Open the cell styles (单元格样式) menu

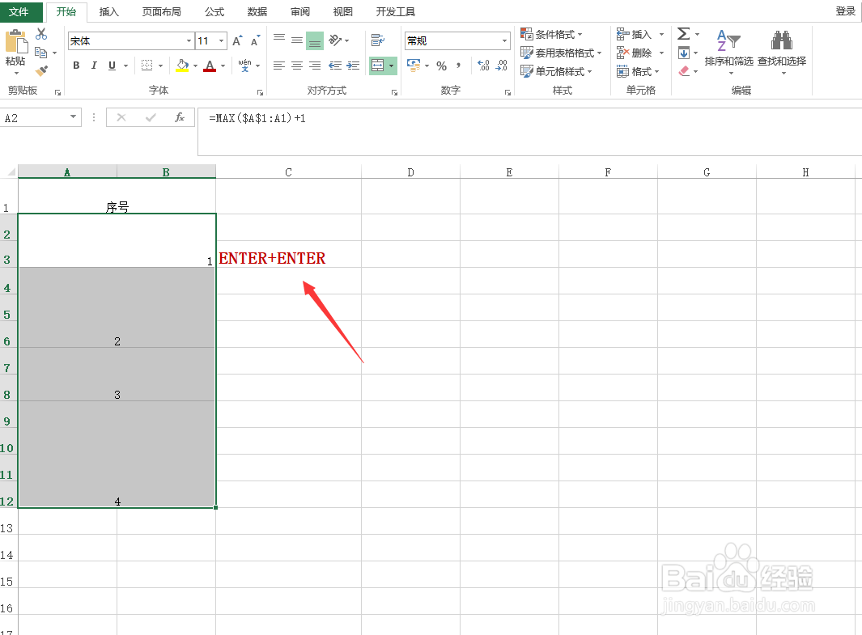pos(556,71)
